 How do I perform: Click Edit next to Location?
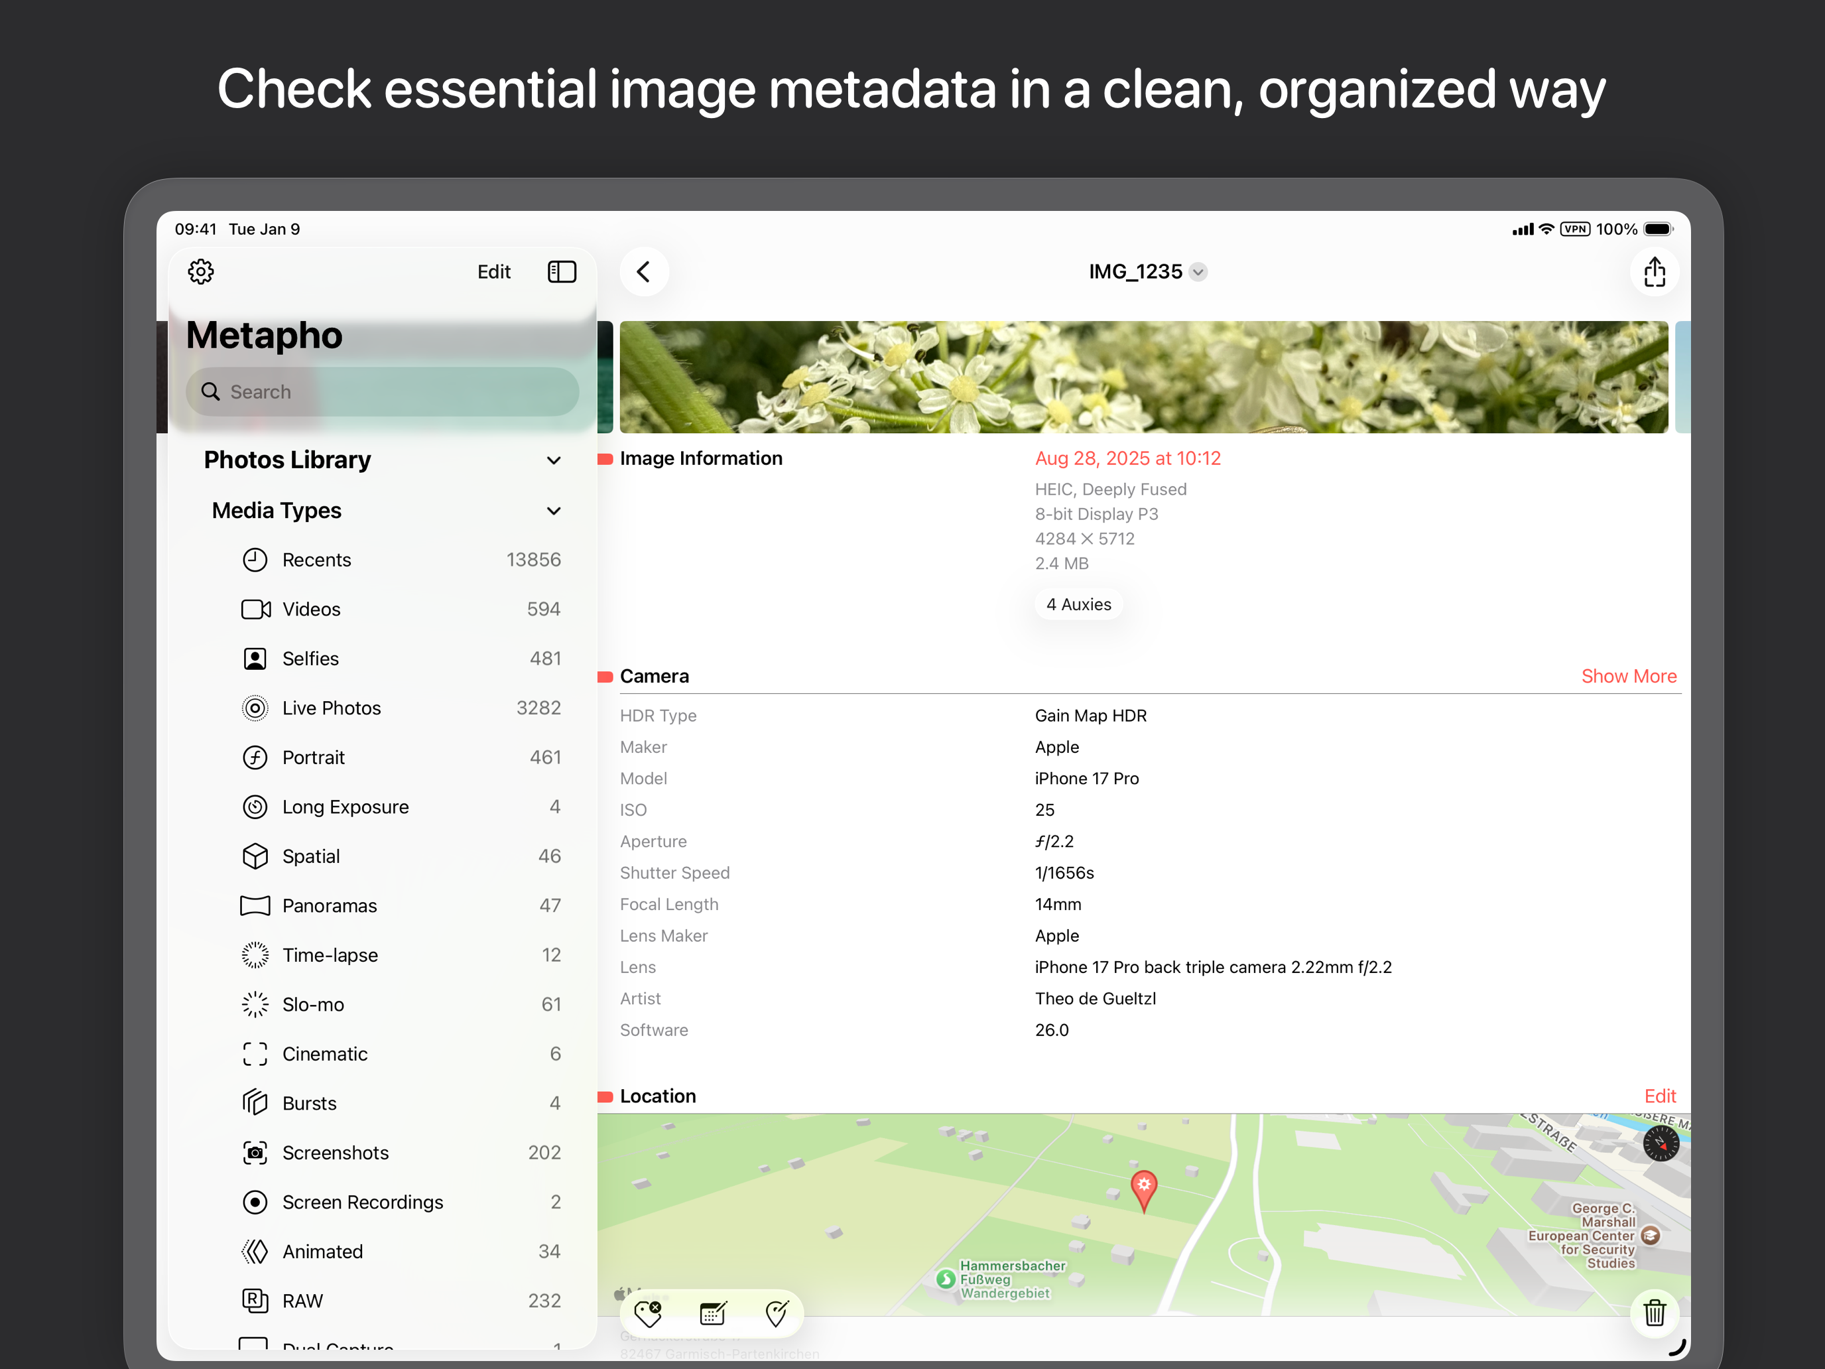[1659, 1096]
